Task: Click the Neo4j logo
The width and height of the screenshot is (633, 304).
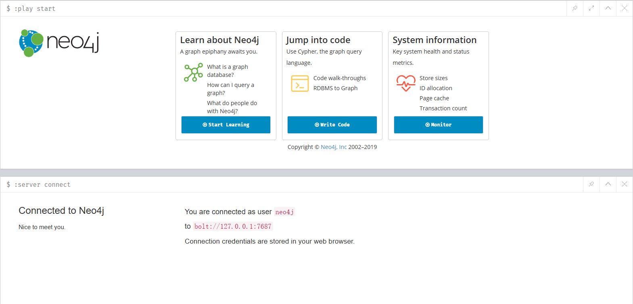Action: [x=59, y=43]
